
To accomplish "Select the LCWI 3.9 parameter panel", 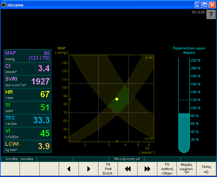I will (28, 147).
